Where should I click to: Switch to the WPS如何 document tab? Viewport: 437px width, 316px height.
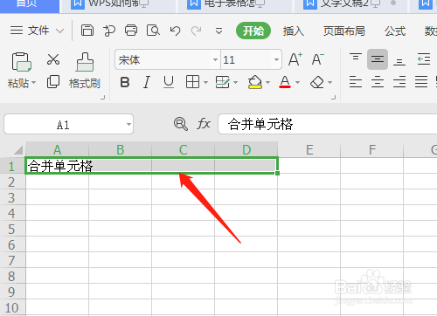click(118, 6)
